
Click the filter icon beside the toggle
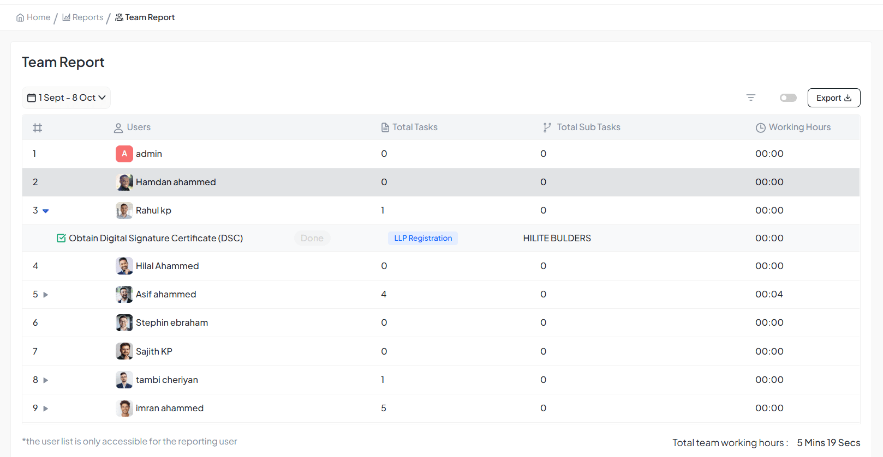click(x=751, y=98)
